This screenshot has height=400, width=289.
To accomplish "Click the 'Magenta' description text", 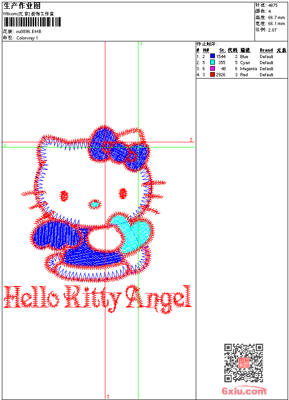I will pos(248,69).
